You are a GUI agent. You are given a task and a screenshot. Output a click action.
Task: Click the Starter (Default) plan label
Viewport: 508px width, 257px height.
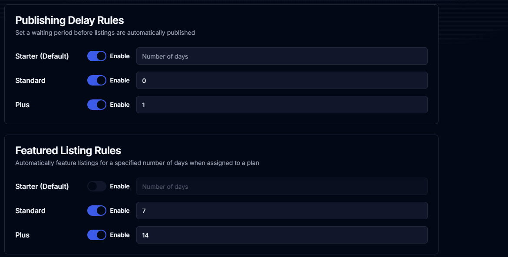[x=42, y=56]
